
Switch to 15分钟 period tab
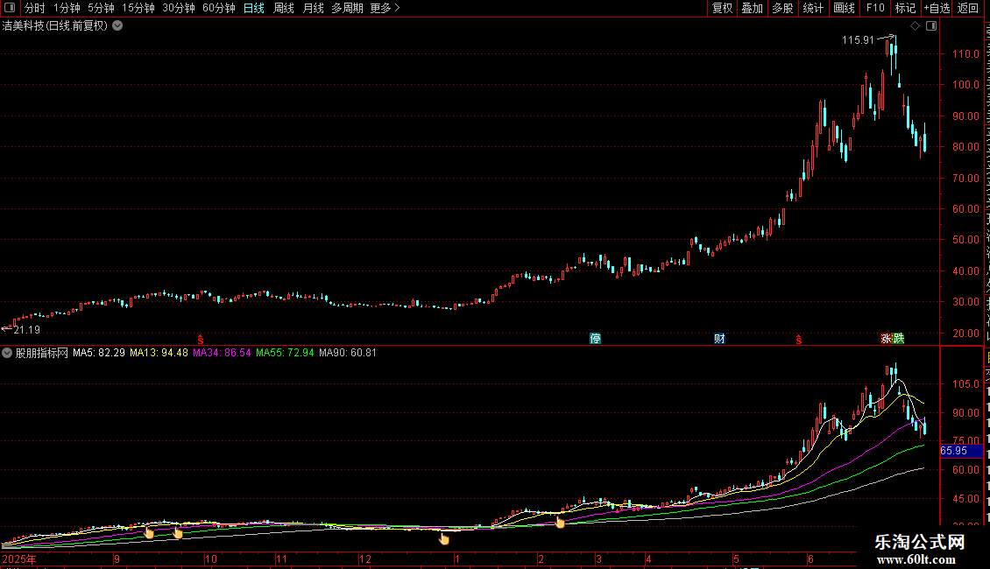click(x=138, y=8)
